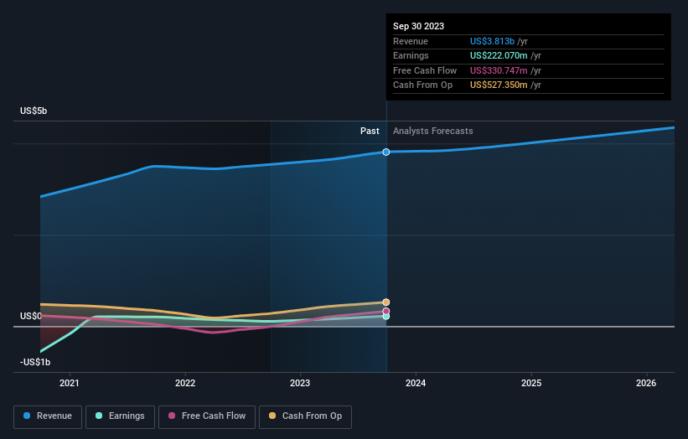Click the orange Cash From Op legend dot
The height and width of the screenshot is (439, 688).
pyautogui.click(x=272, y=416)
